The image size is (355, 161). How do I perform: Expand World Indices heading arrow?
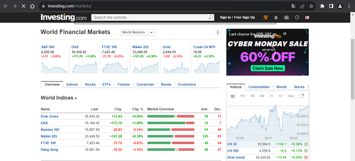pyautogui.click(x=75, y=98)
